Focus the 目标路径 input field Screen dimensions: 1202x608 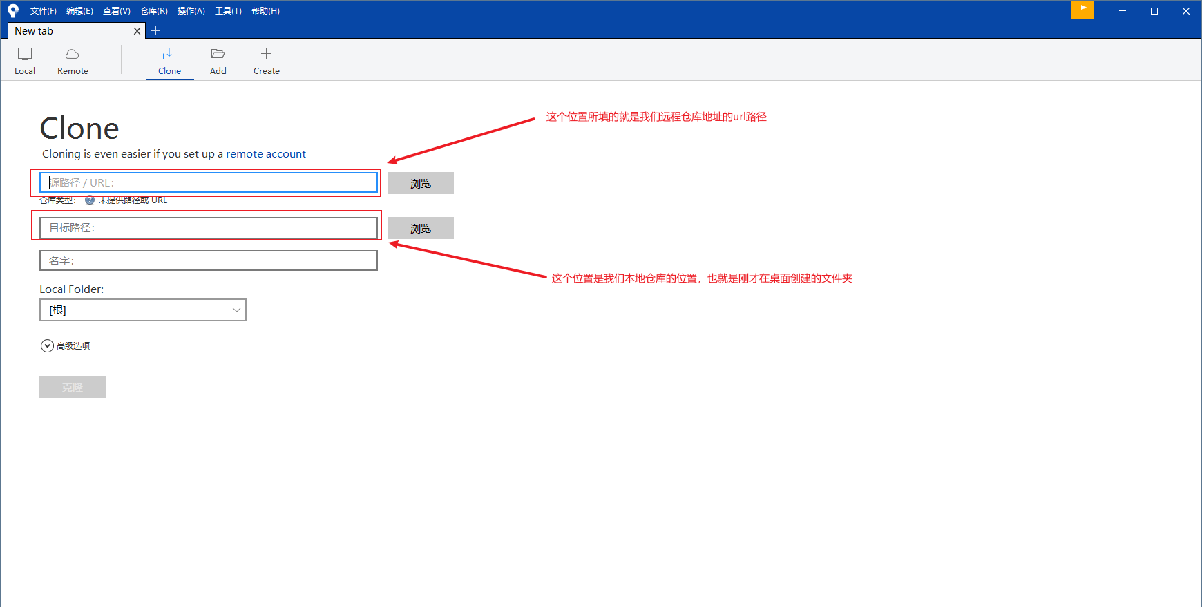click(x=209, y=228)
